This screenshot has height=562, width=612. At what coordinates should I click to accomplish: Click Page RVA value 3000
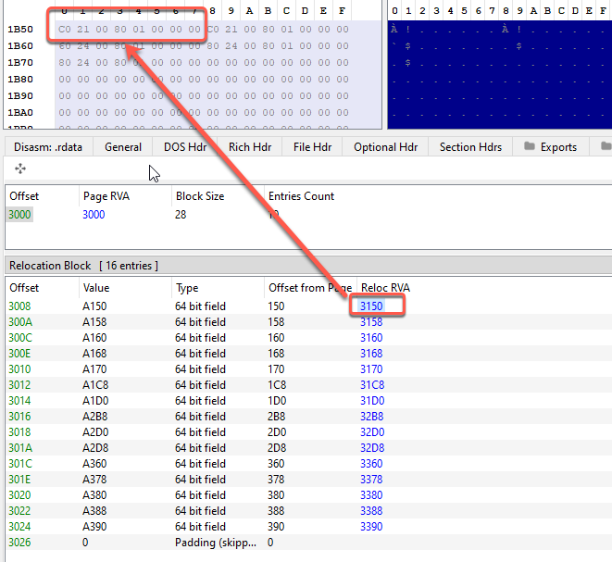(94, 215)
